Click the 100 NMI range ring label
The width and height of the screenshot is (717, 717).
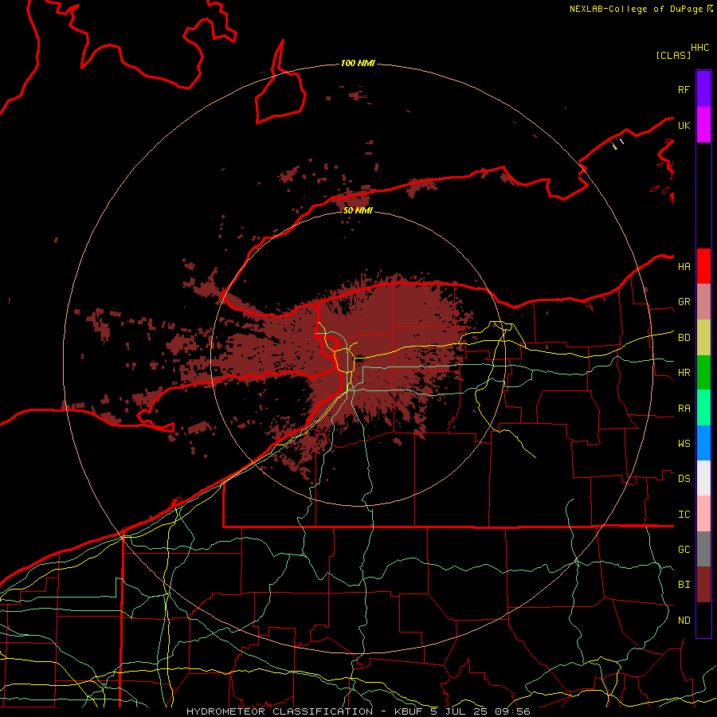358,63
